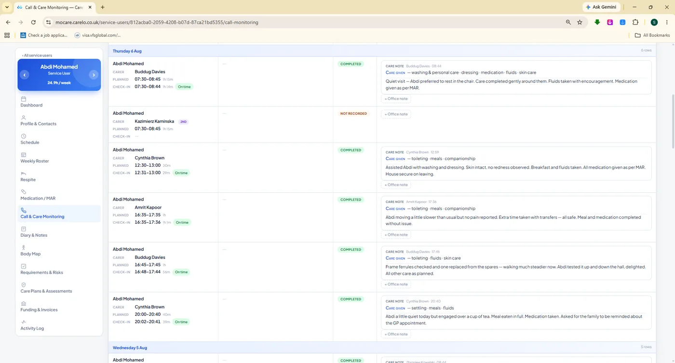Add Office note on Amrit Kapoor visit
The width and height of the screenshot is (675, 363).
pyautogui.click(x=396, y=235)
